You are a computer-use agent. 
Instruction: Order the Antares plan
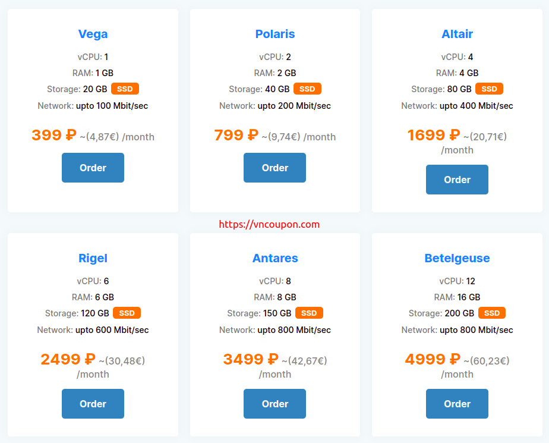coord(275,404)
